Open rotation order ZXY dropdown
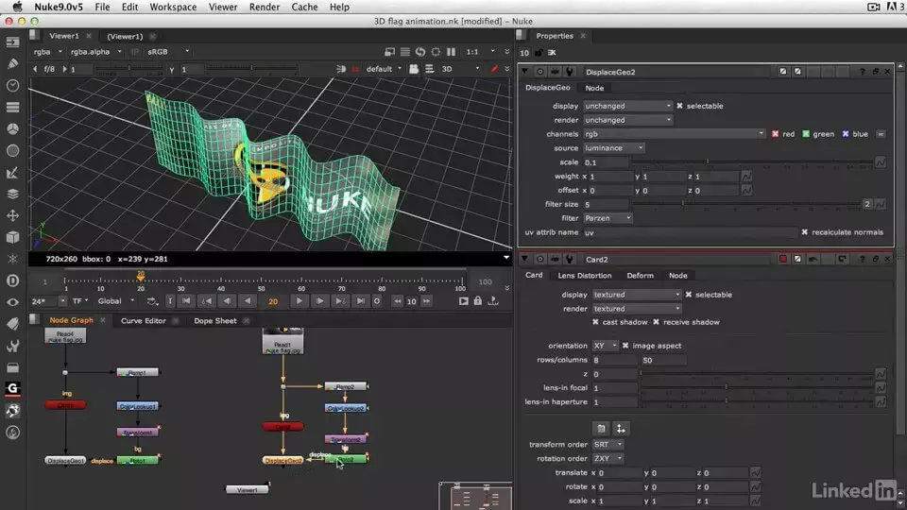 [x=608, y=459]
